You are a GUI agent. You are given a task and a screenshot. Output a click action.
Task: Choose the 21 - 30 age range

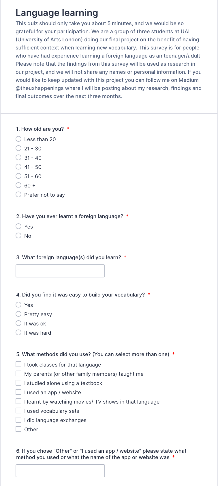click(18, 148)
